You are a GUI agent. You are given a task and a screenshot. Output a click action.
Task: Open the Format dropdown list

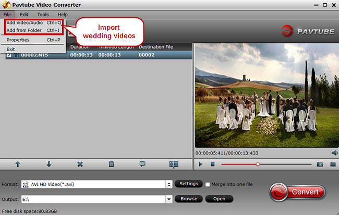(169, 185)
